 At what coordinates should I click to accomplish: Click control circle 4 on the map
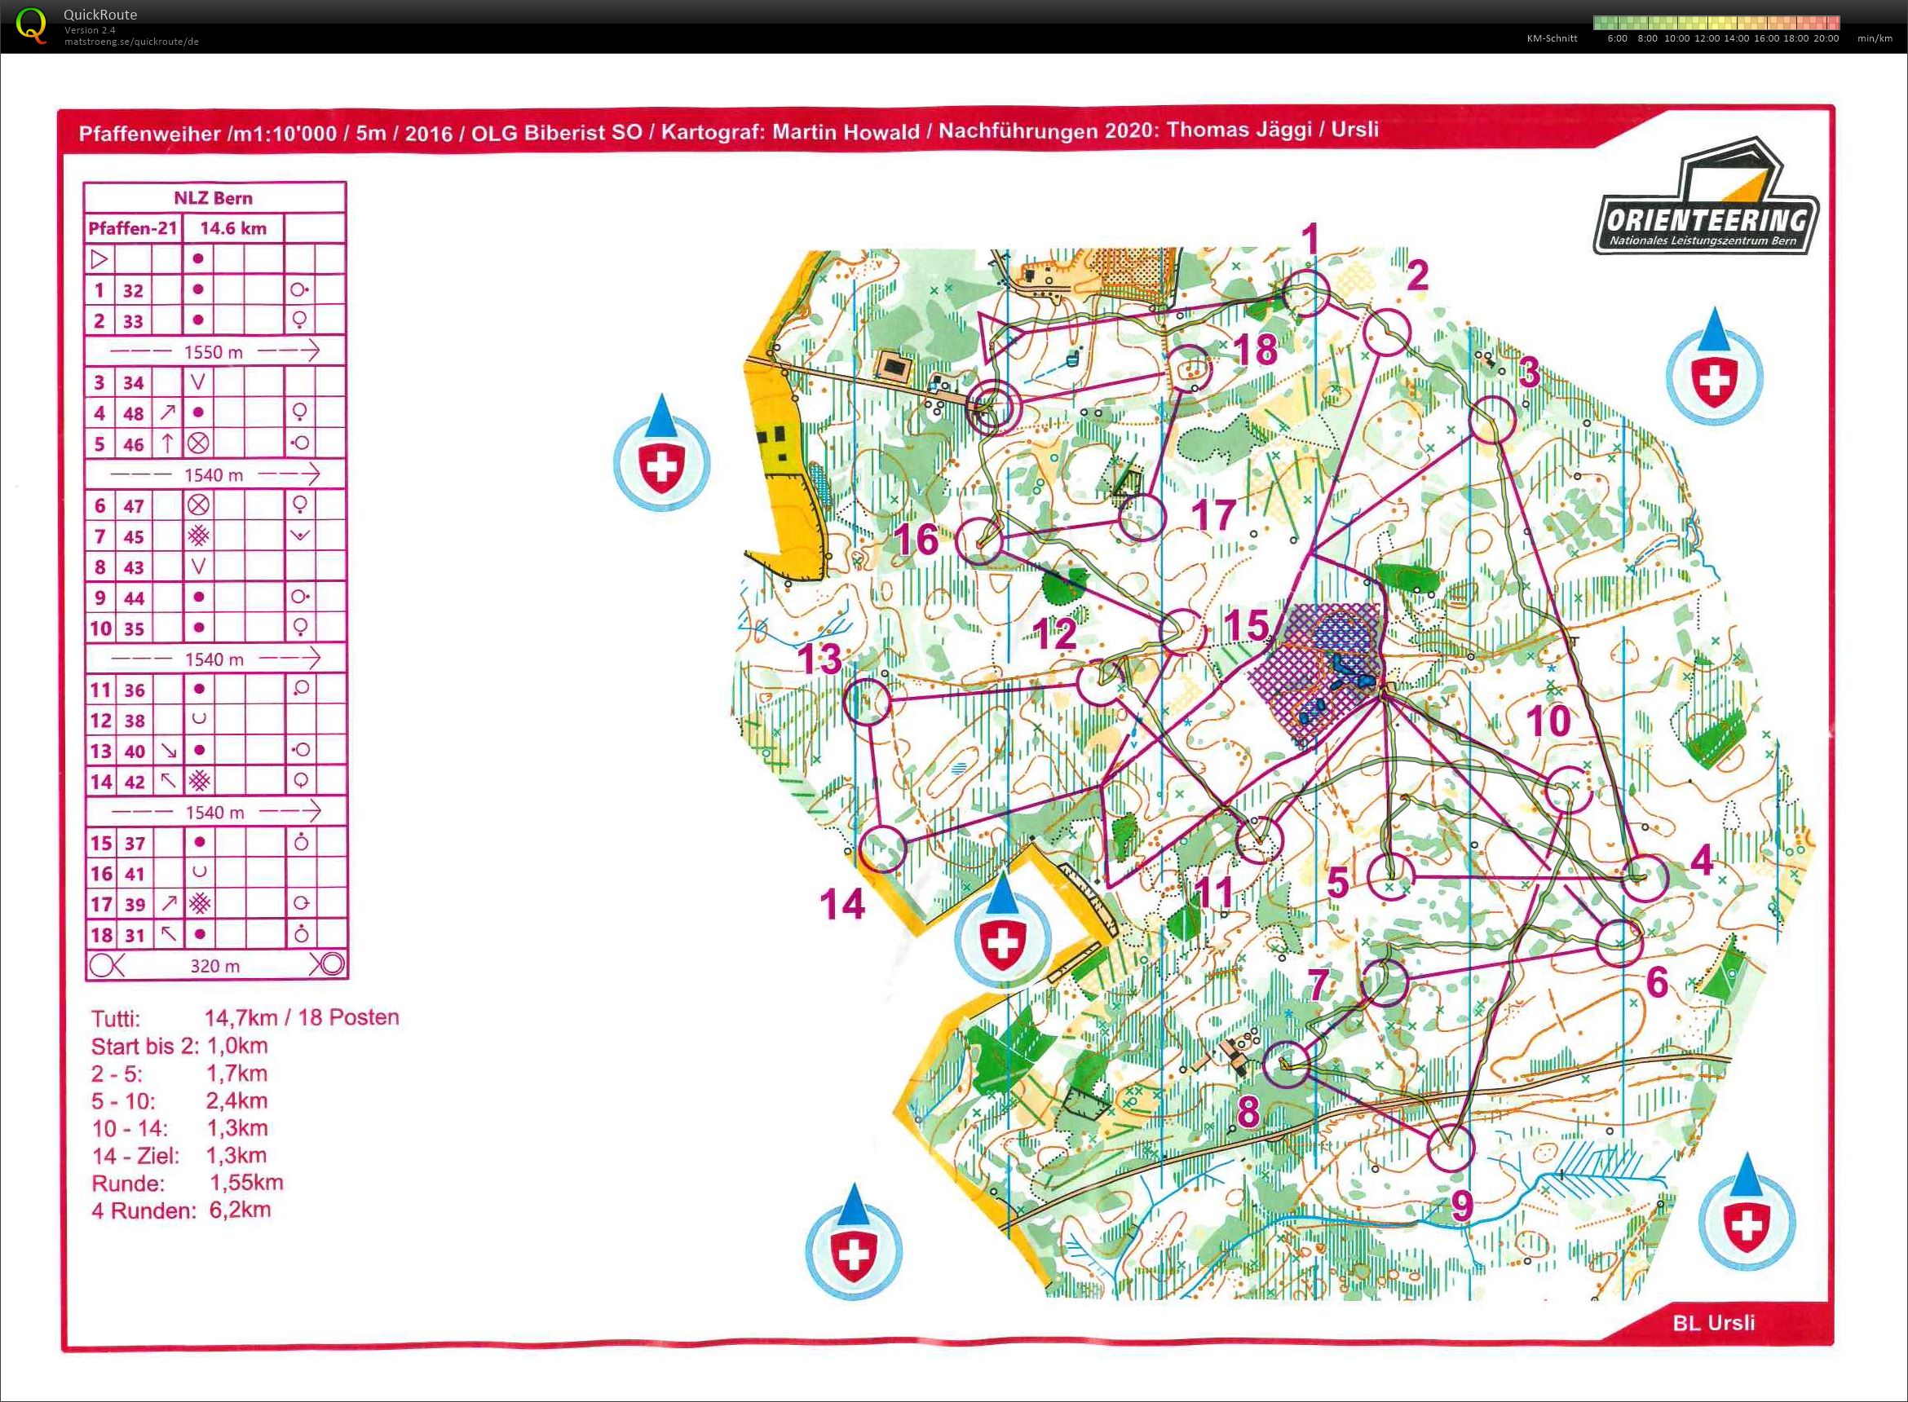[1644, 877]
